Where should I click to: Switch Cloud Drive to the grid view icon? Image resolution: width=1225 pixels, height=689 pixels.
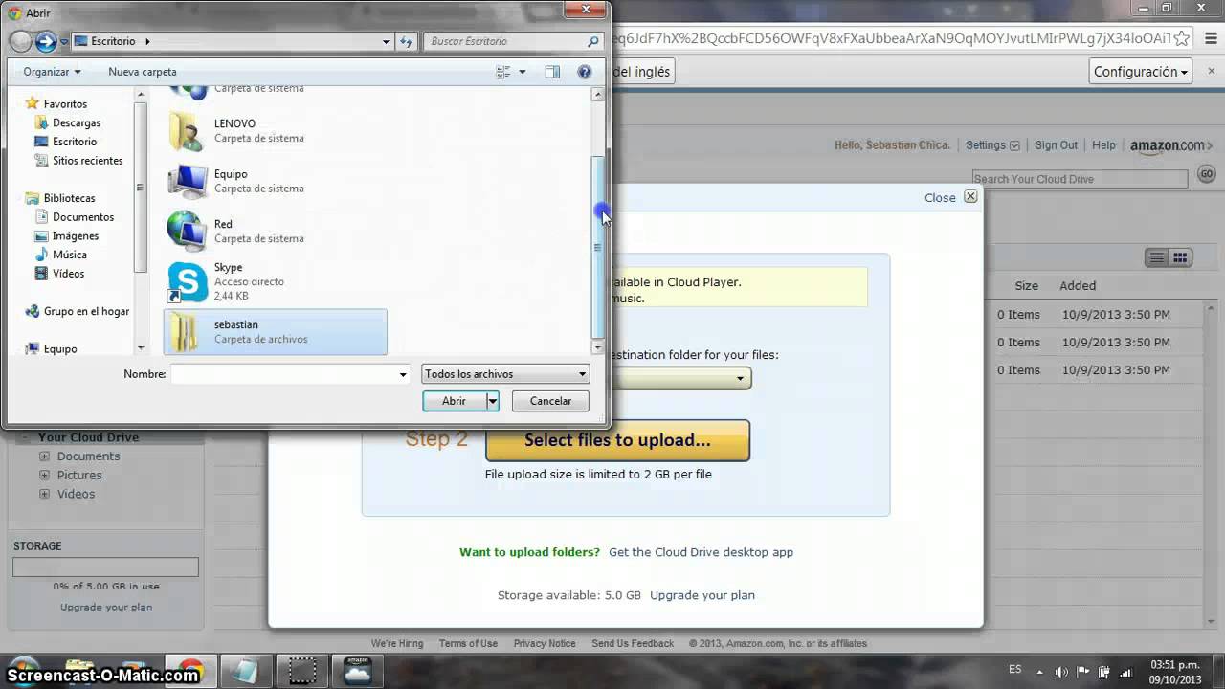1180,257
